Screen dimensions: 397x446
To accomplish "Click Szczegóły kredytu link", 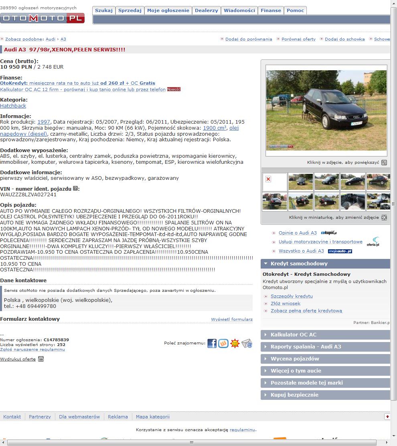I will point(292,296).
